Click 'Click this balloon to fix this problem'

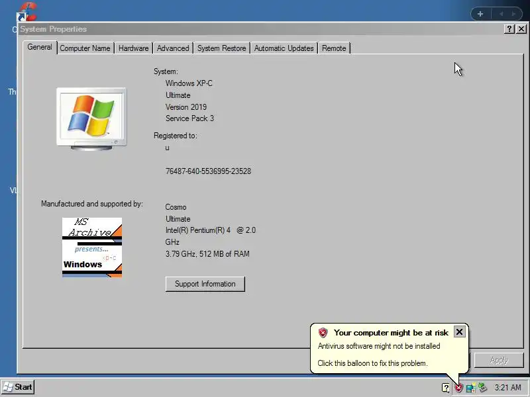pyautogui.click(x=372, y=363)
